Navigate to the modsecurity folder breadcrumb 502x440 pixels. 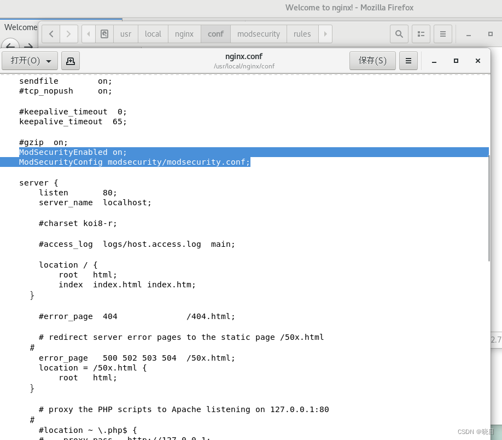point(258,33)
